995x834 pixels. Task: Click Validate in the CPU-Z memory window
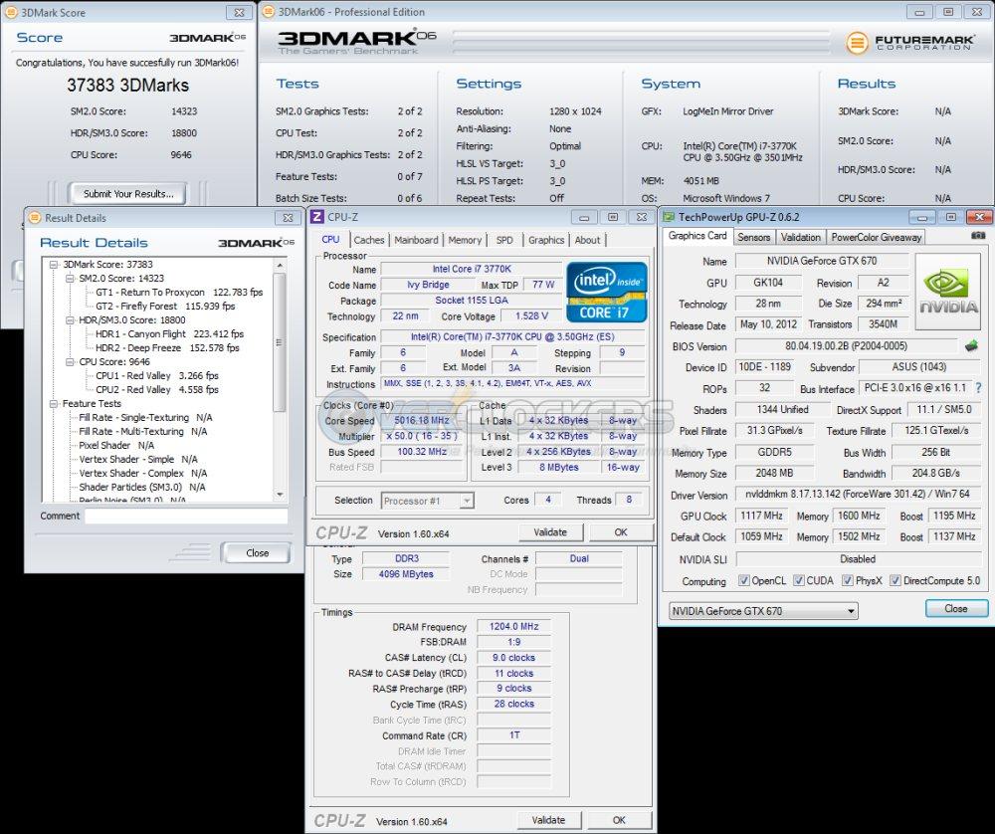[x=548, y=820]
